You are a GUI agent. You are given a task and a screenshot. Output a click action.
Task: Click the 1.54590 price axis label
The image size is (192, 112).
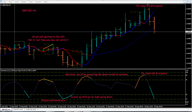coord(188,44)
